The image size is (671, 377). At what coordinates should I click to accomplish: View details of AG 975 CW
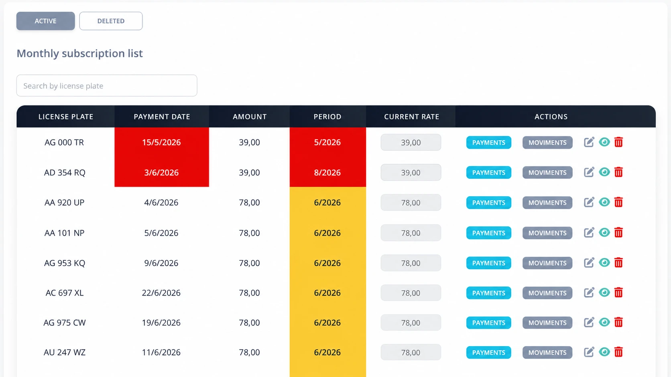[604, 322]
